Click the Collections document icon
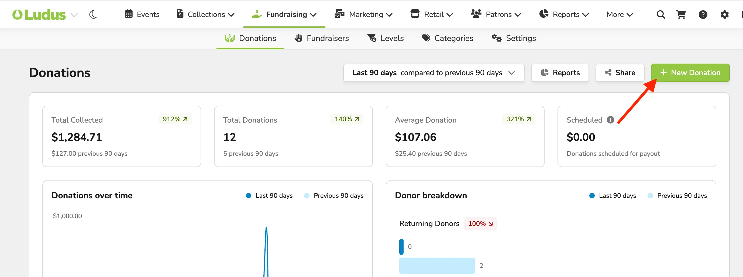The height and width of the screenshot is (277, 743). tap(180, 14)
